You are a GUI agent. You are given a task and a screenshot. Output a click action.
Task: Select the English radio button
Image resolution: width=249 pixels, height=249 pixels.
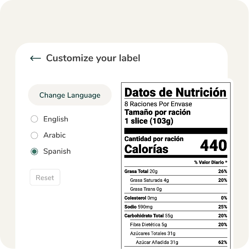pyautogui.click(x=34, y=119)
